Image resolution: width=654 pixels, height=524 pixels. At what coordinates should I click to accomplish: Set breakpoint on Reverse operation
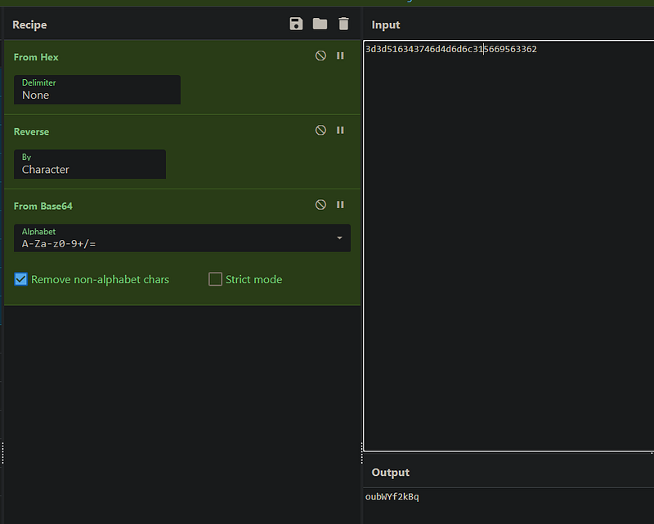[340, 130]
